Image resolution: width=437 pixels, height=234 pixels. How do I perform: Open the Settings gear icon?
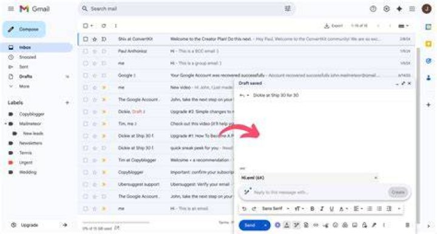click(386, 8)
